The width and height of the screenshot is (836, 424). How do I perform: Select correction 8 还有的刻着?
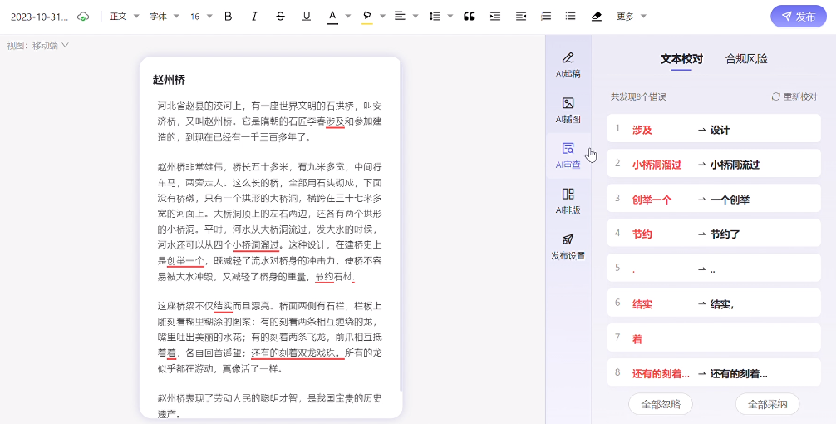713,372
